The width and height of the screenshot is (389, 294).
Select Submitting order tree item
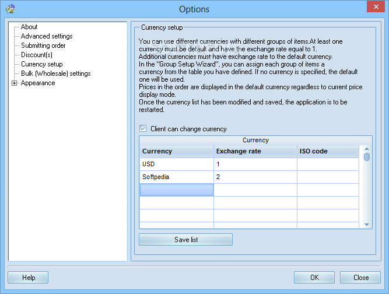coord(43,45)
